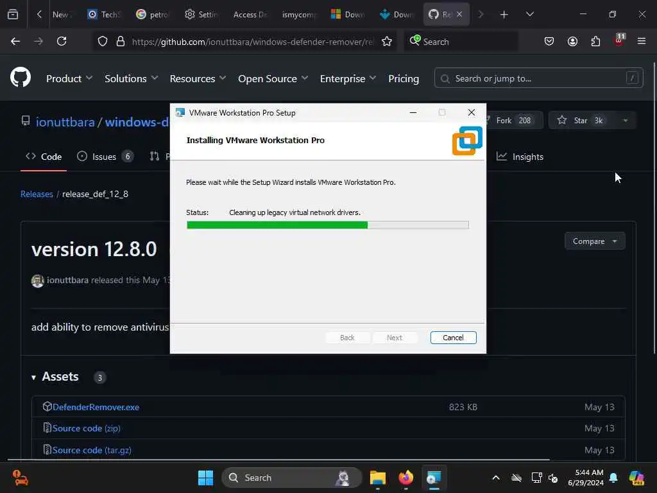This screenshot has height=493, width=657.
Task: Click the VMware installer taskbar icon
Action: tap(434, 478)
